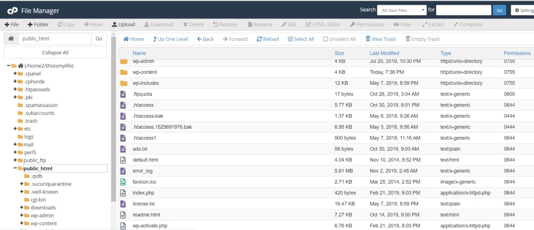Screen dimensions: 534x230
Task: Click Unselect All checkbox link
Action: [x=340, y=39]
